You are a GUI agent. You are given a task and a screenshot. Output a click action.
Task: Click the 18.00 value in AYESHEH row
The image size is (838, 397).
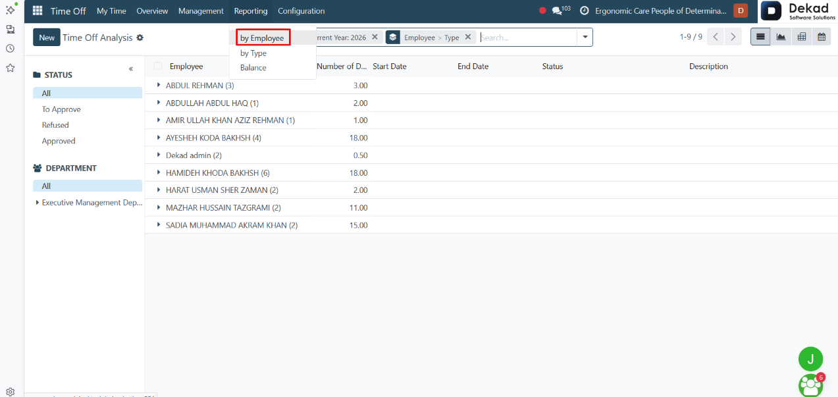pyautogui.click(x=359, y=138)
